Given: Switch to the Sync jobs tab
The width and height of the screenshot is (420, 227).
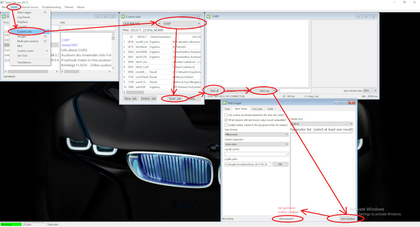Looking at the screenshot, I should [x=257, y=109].
